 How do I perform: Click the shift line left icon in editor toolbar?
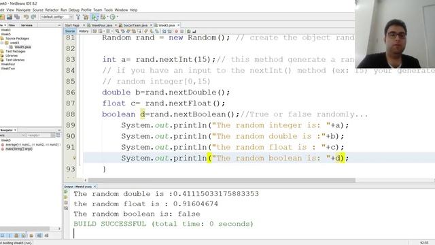(x=164, y=31)
